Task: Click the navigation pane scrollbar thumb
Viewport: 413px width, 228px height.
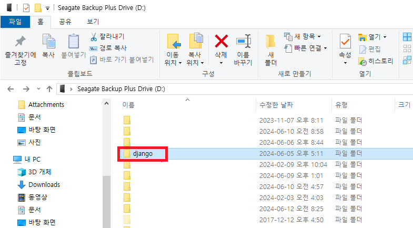Action: coord(106,202)
